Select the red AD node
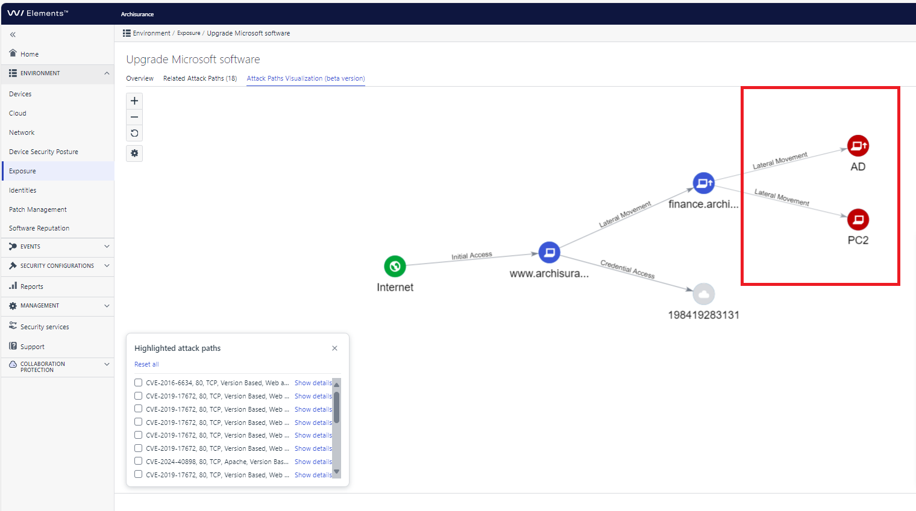 pos(858,146)
